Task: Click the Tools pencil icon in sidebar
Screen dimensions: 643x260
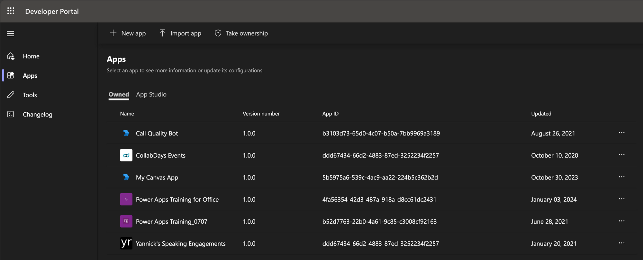Action: coord(11,95)
